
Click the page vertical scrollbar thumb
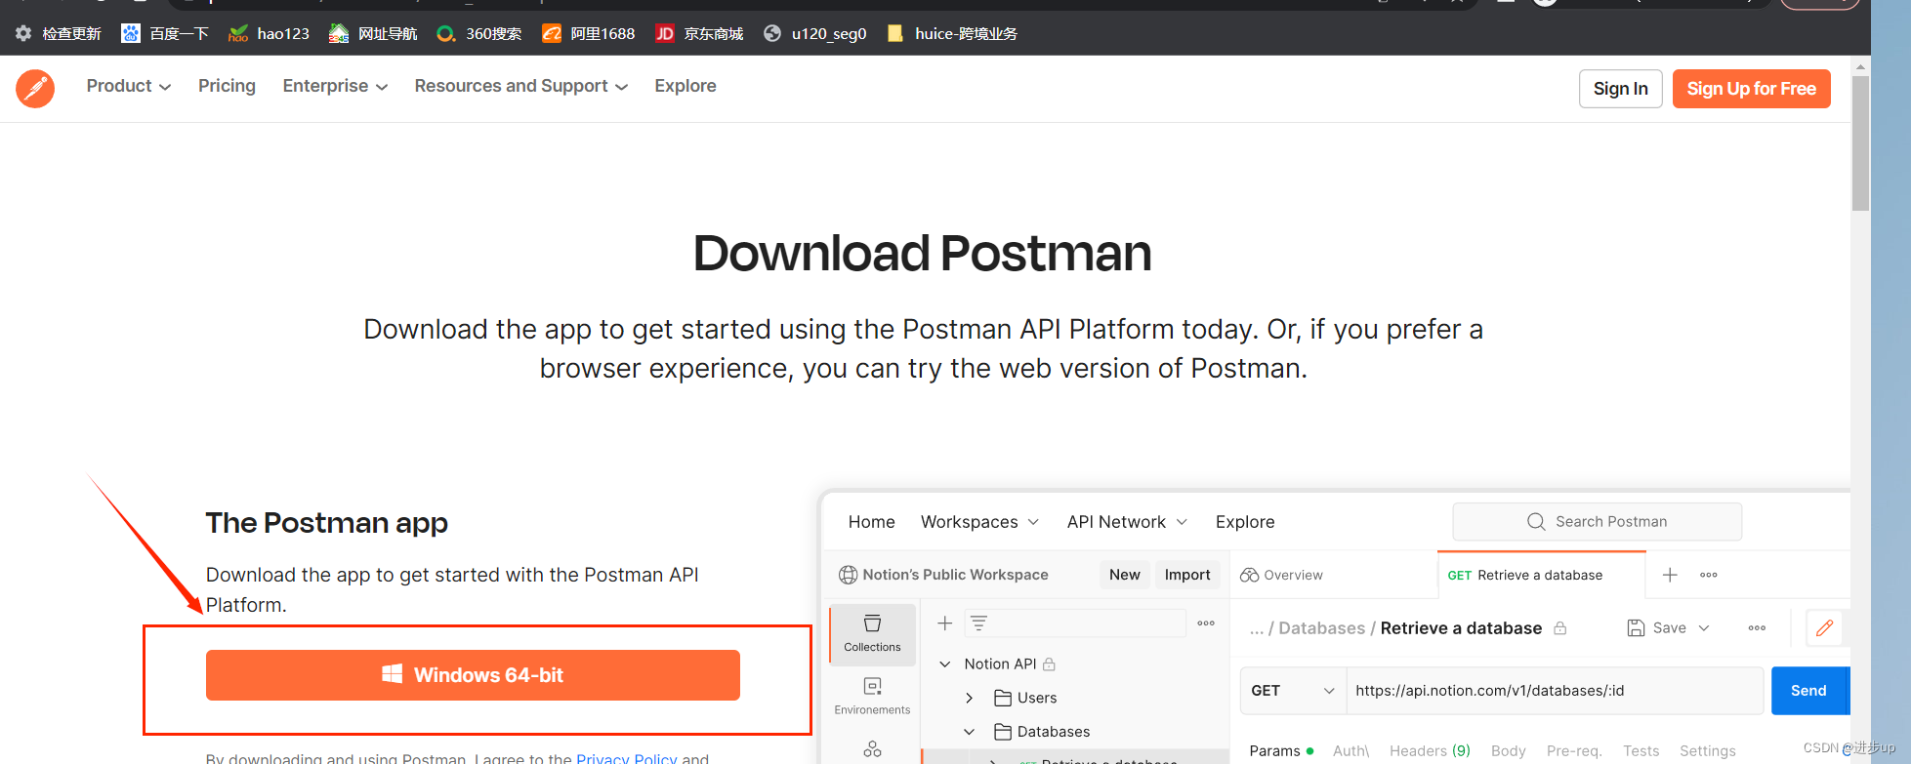click(x=1860, y=142)
